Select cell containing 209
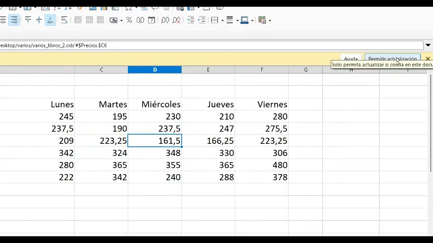This screenshot has height=243, width=433. [x=37, y=141]
